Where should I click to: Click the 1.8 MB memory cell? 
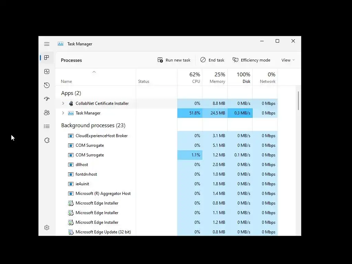tap(215, 184)
